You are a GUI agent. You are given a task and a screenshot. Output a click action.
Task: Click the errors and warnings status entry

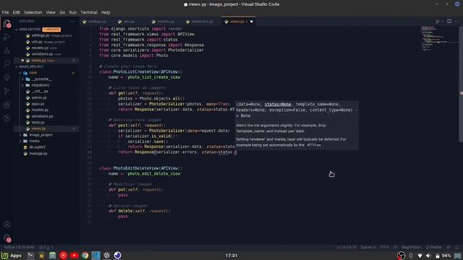46,247
